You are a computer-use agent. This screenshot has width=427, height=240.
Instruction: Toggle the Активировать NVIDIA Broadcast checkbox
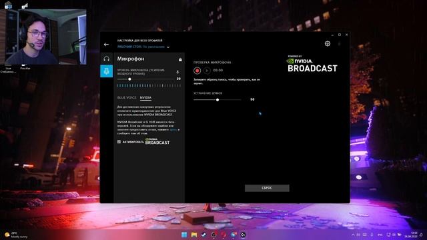tap(119, 142)
